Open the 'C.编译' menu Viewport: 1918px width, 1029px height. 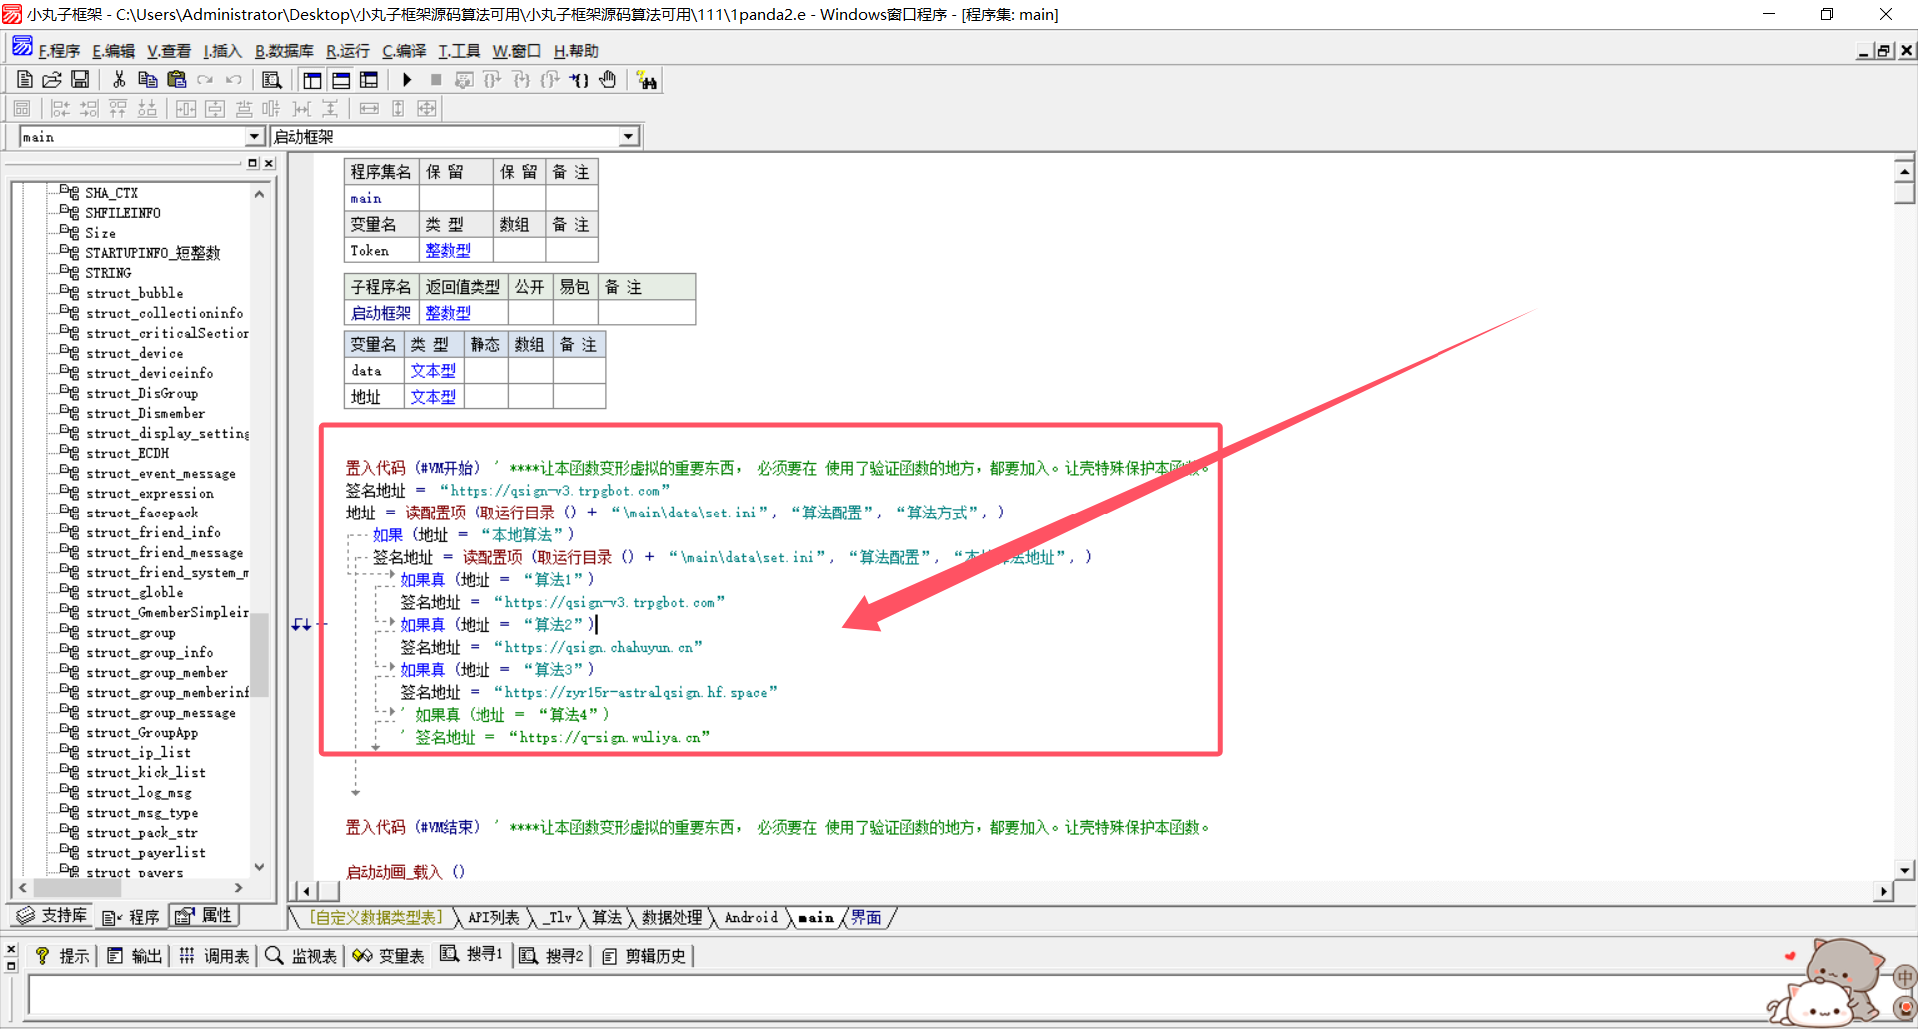pyautogui.click(x=404, y=51)
